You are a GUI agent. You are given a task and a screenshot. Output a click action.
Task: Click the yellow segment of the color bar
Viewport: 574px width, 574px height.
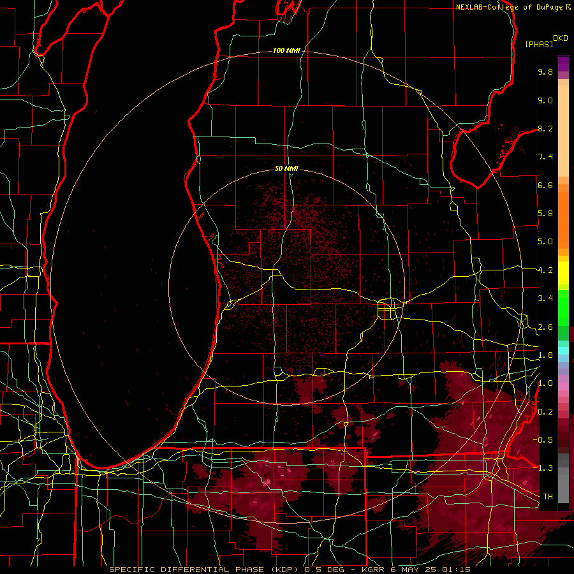coord(563,273)
